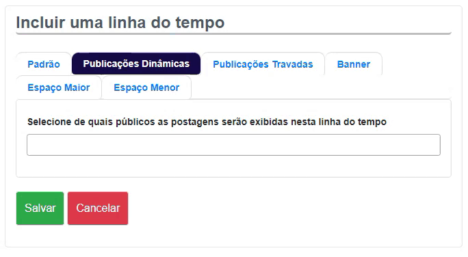The height and width of the screenshot is (257, 468).
Task: Focus the empty públicos multi-select box
Action: [x=233, y=145]
